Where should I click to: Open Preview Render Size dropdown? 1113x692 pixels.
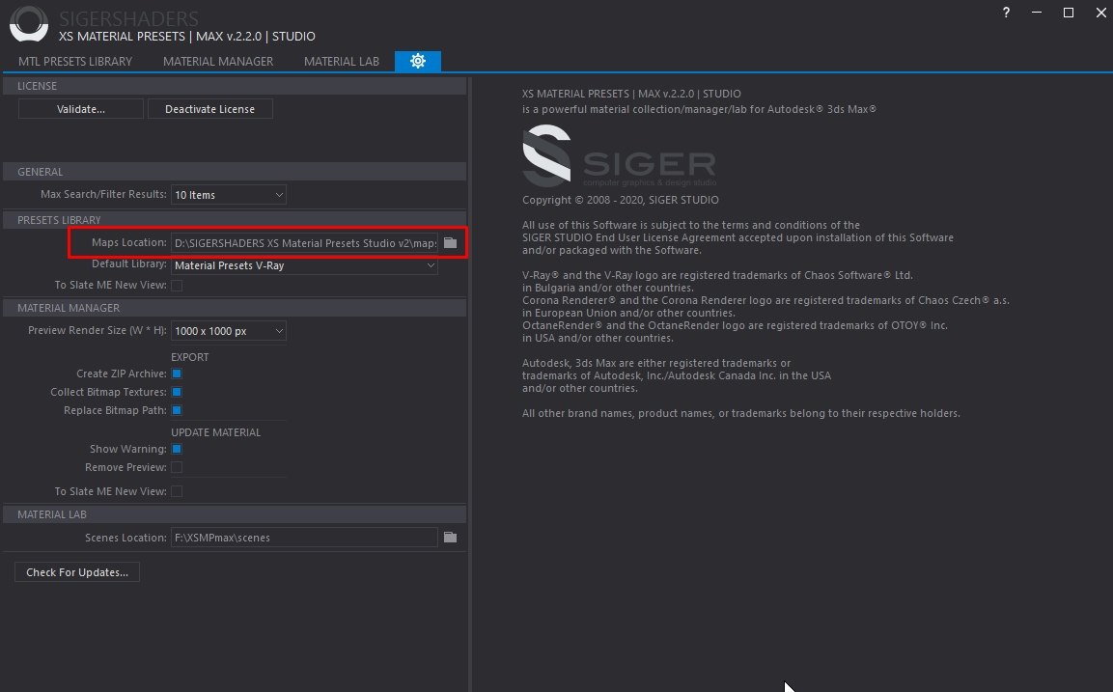pyautogui.click(x=229, y=331)
